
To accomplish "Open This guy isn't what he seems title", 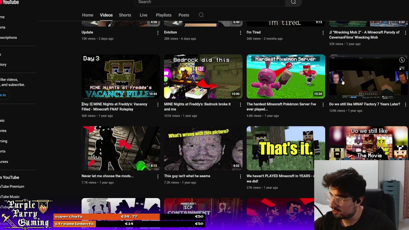I will pyautogui.click(x=187, y=176).
